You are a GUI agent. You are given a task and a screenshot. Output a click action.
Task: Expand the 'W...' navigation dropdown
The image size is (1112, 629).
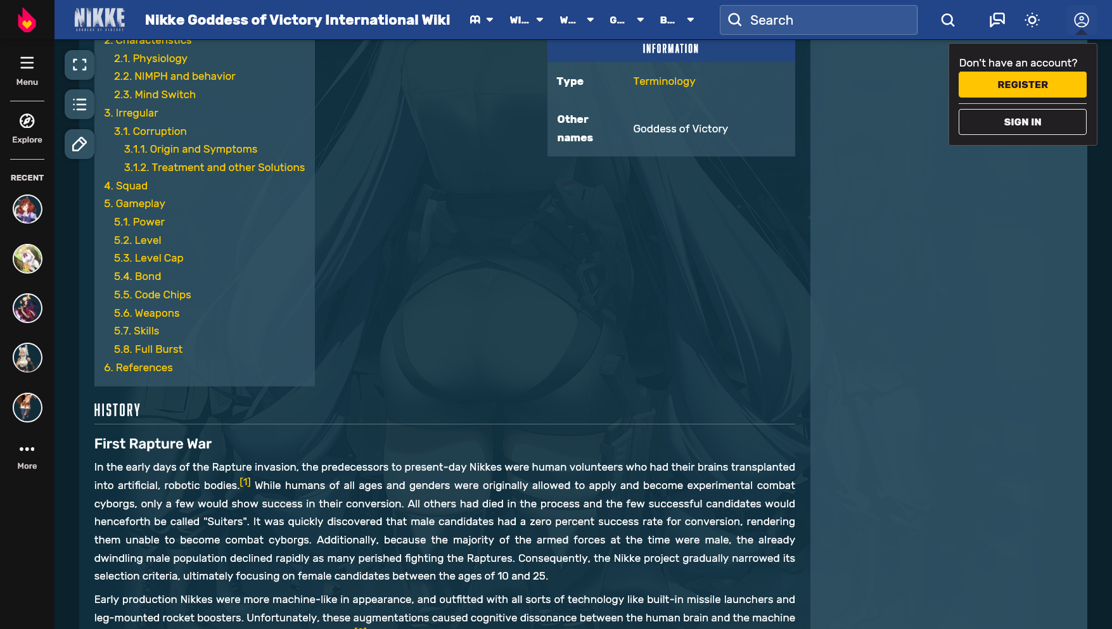[577, 20]
